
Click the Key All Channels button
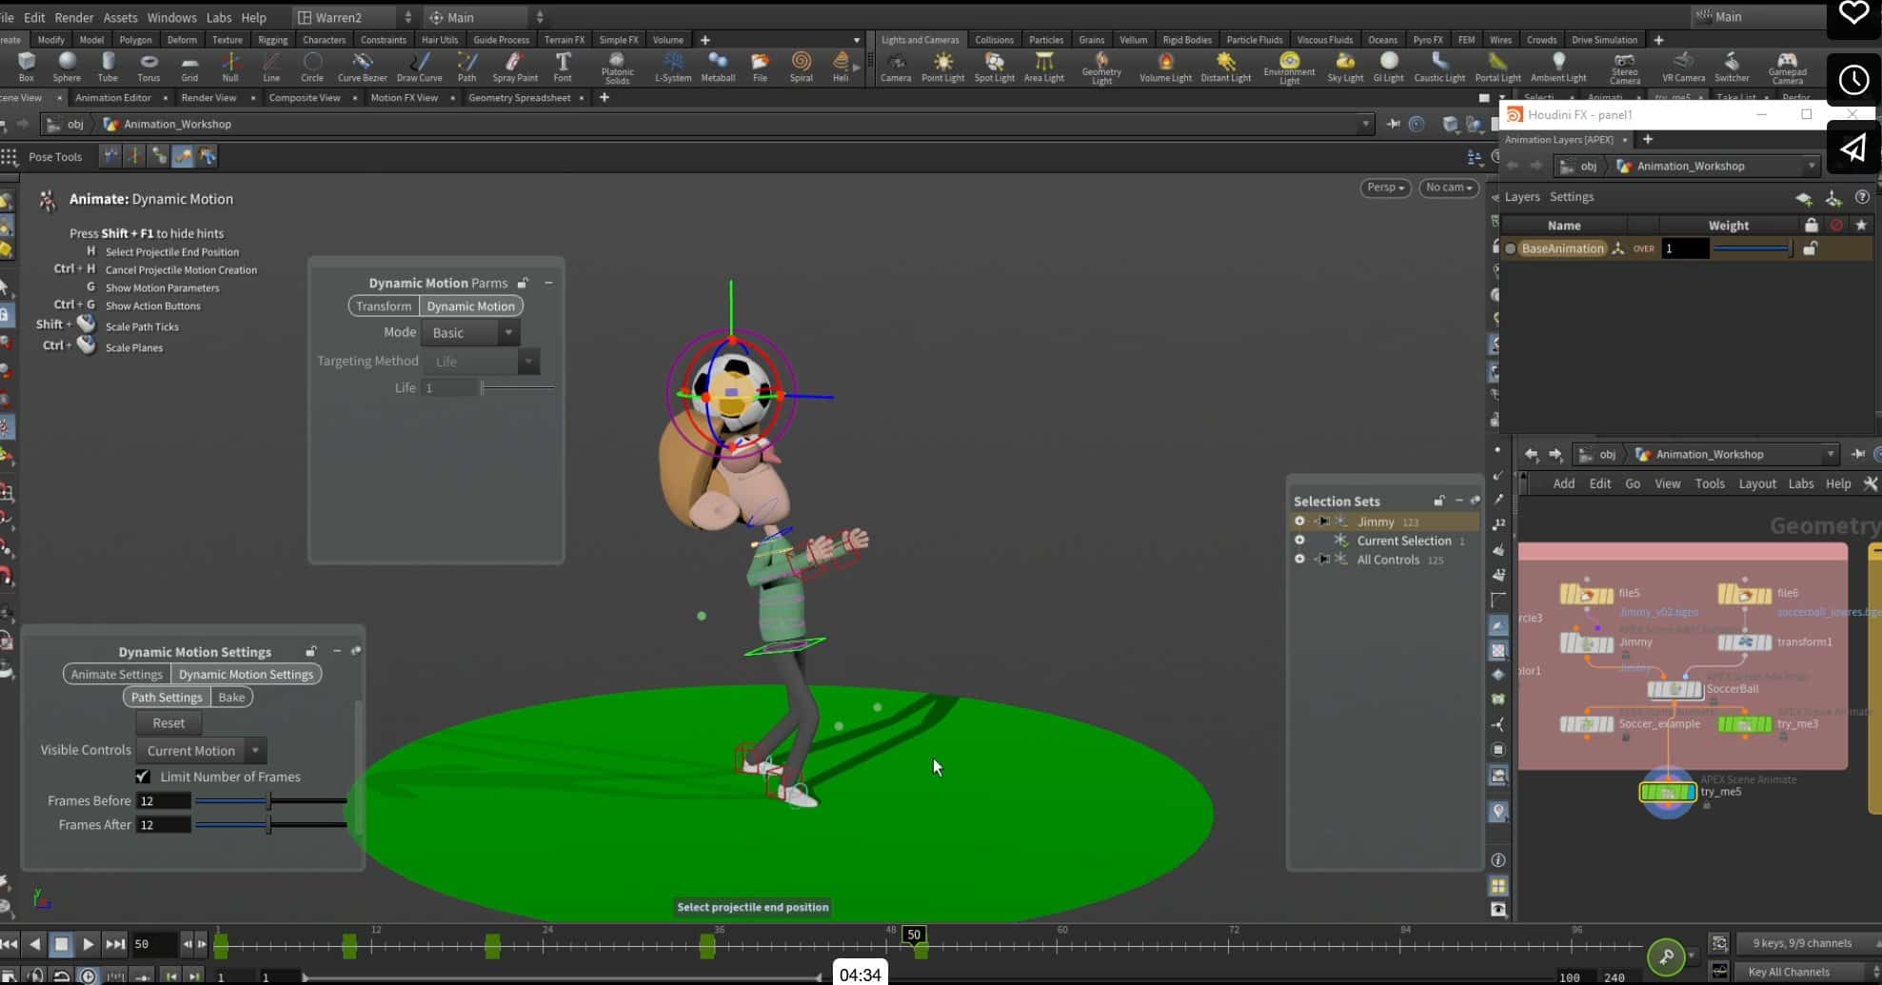coord(1790,973)
